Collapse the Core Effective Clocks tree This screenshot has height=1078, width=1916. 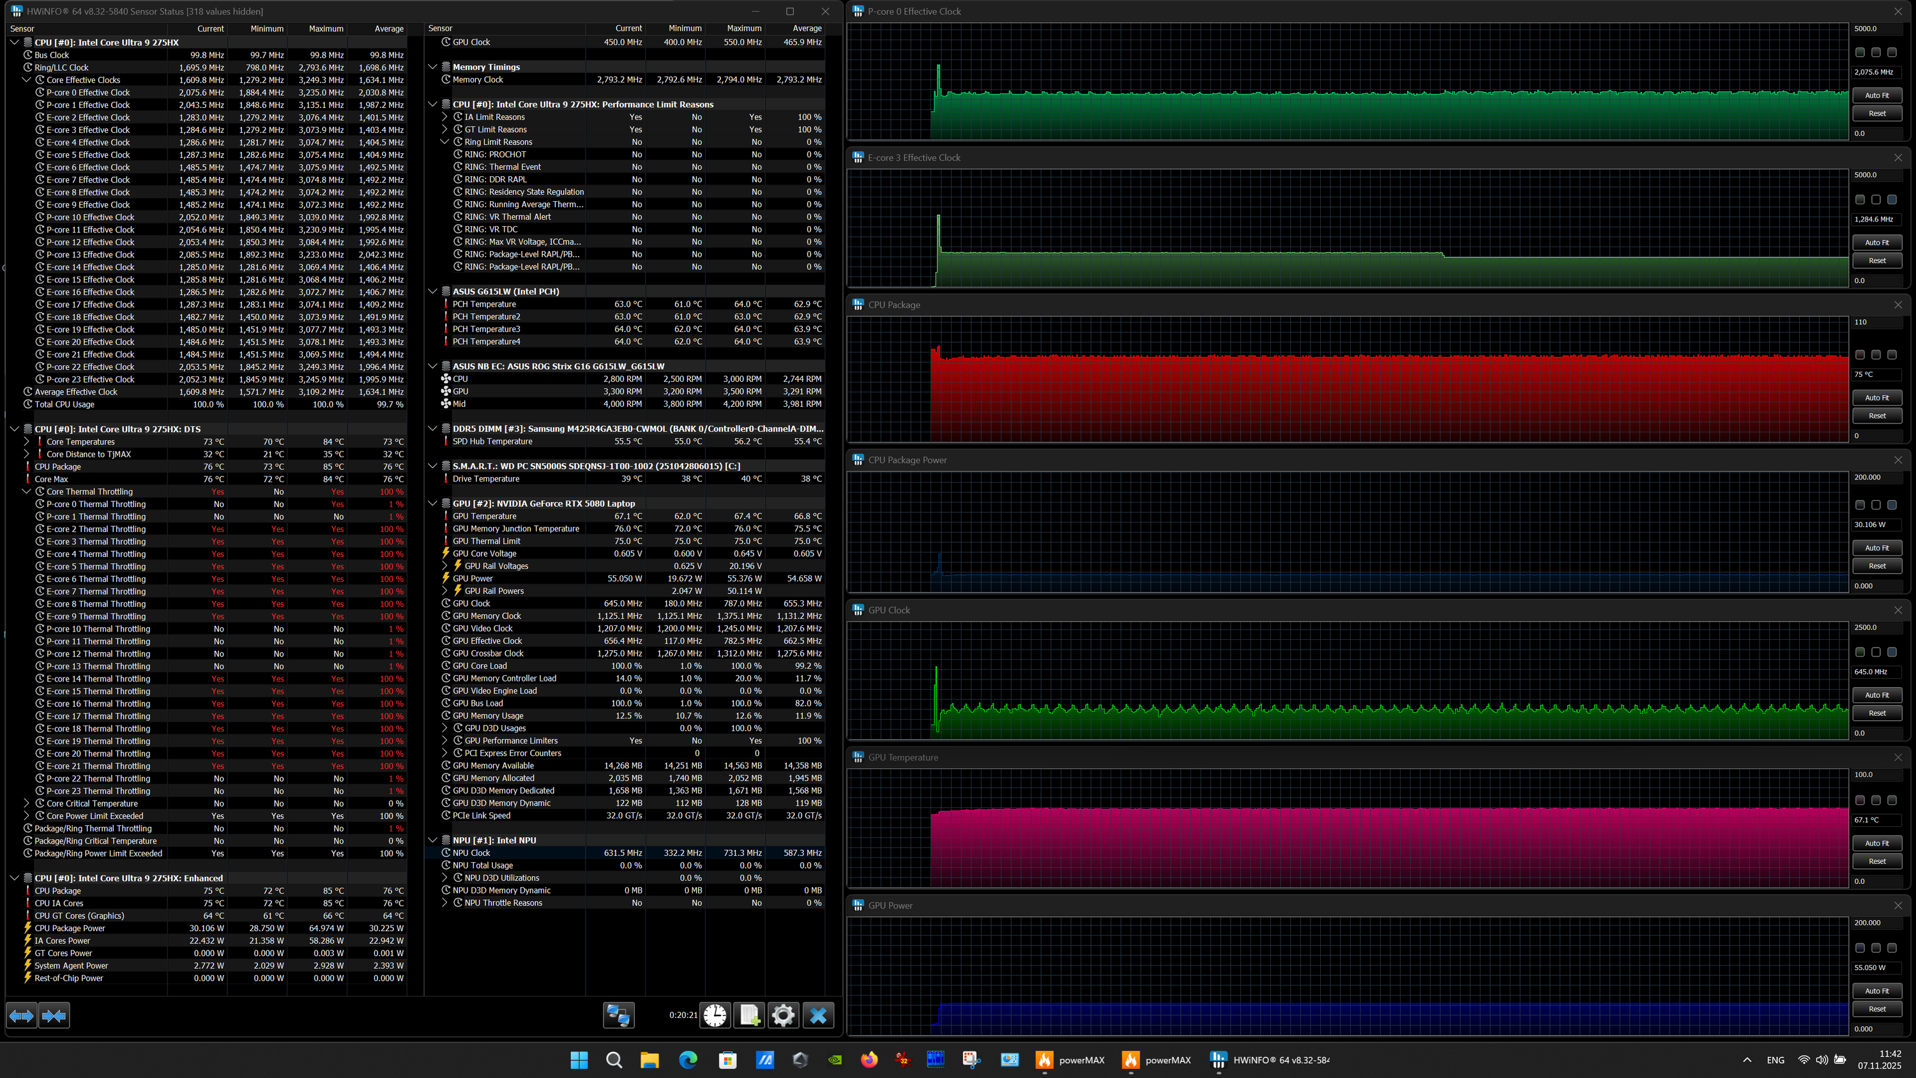[27, 80]
